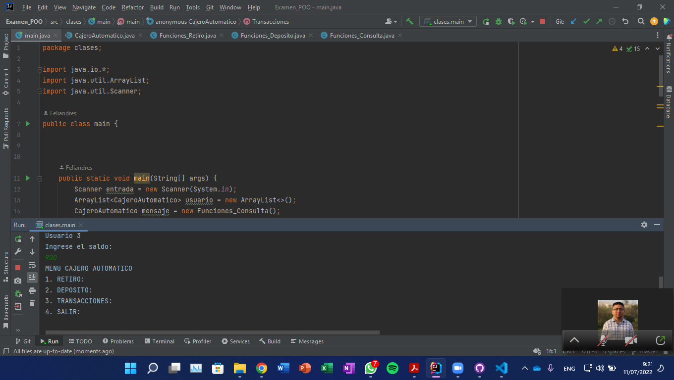The height and width of the screenshot is (380, 674).
Task: Open the Problems tool window
Action: (x=118, y=341)
